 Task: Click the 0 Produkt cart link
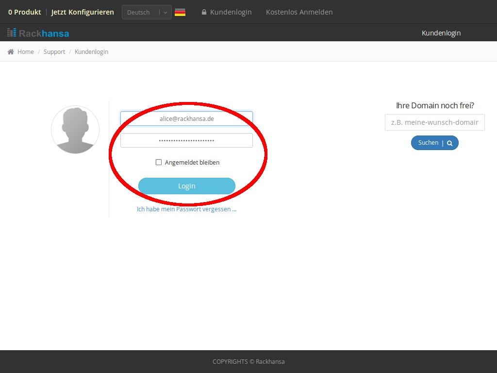[25, 12]
